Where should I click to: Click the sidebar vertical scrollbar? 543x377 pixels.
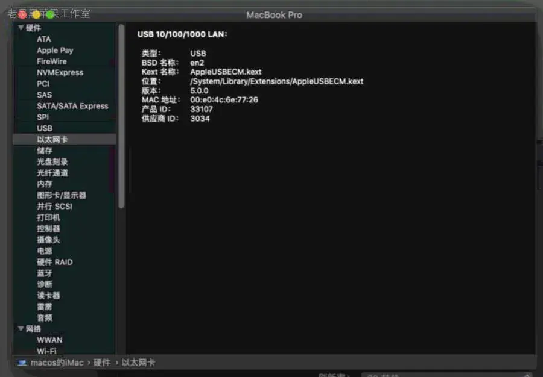(121, 116)
